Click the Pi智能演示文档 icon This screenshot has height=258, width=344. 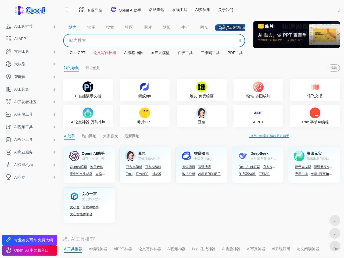88,87
